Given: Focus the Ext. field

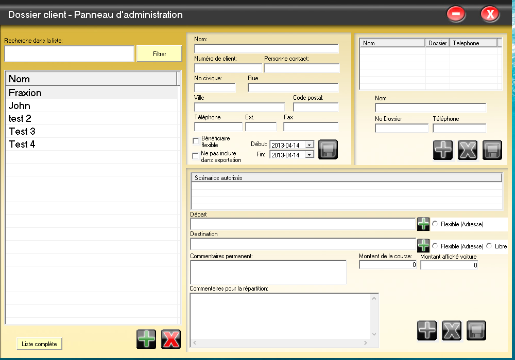Looking at the screenshot, I should (261, 127).
